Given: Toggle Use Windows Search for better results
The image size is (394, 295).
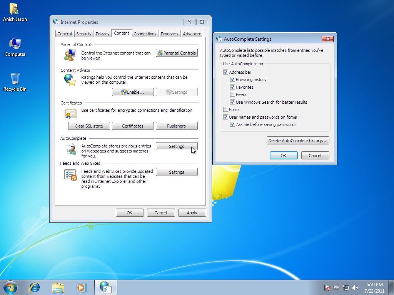Looking at the screenshot, I should pos(232,102).
